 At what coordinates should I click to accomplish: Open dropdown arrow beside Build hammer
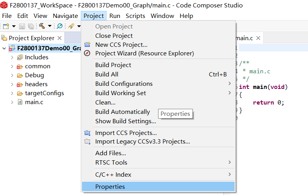point(50,26)
